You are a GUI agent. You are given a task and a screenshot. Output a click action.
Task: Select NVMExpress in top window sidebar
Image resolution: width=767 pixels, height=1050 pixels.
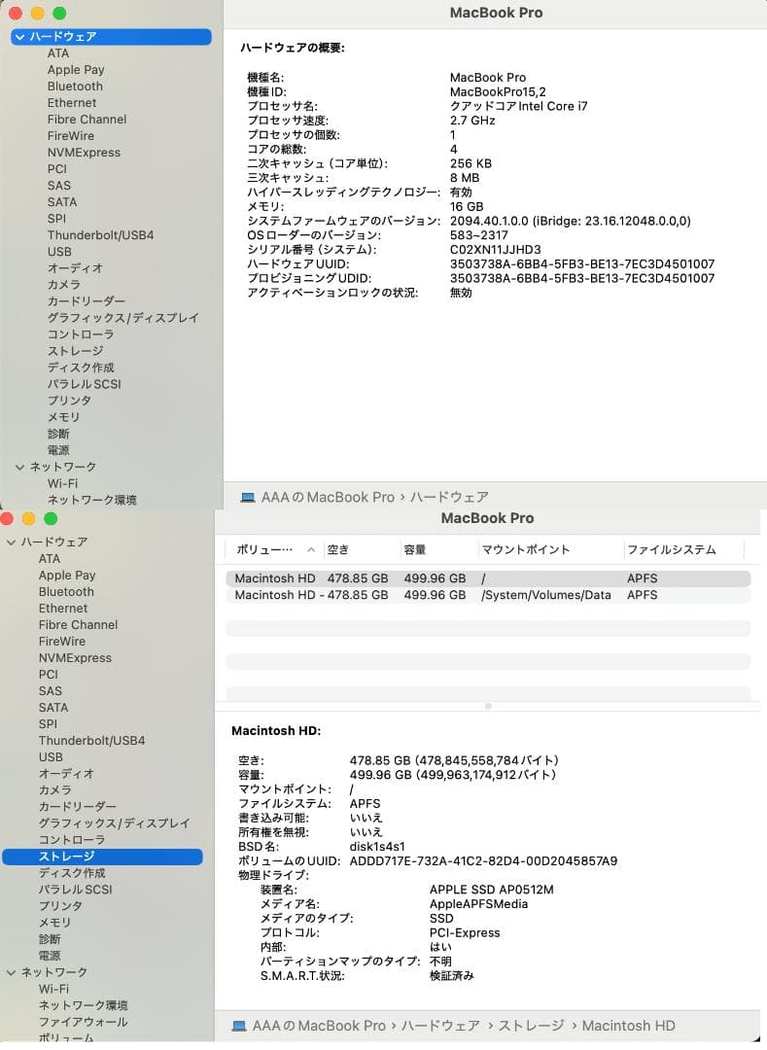84,152
